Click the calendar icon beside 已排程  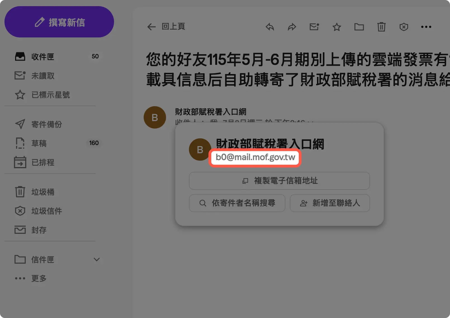(20, 162)
